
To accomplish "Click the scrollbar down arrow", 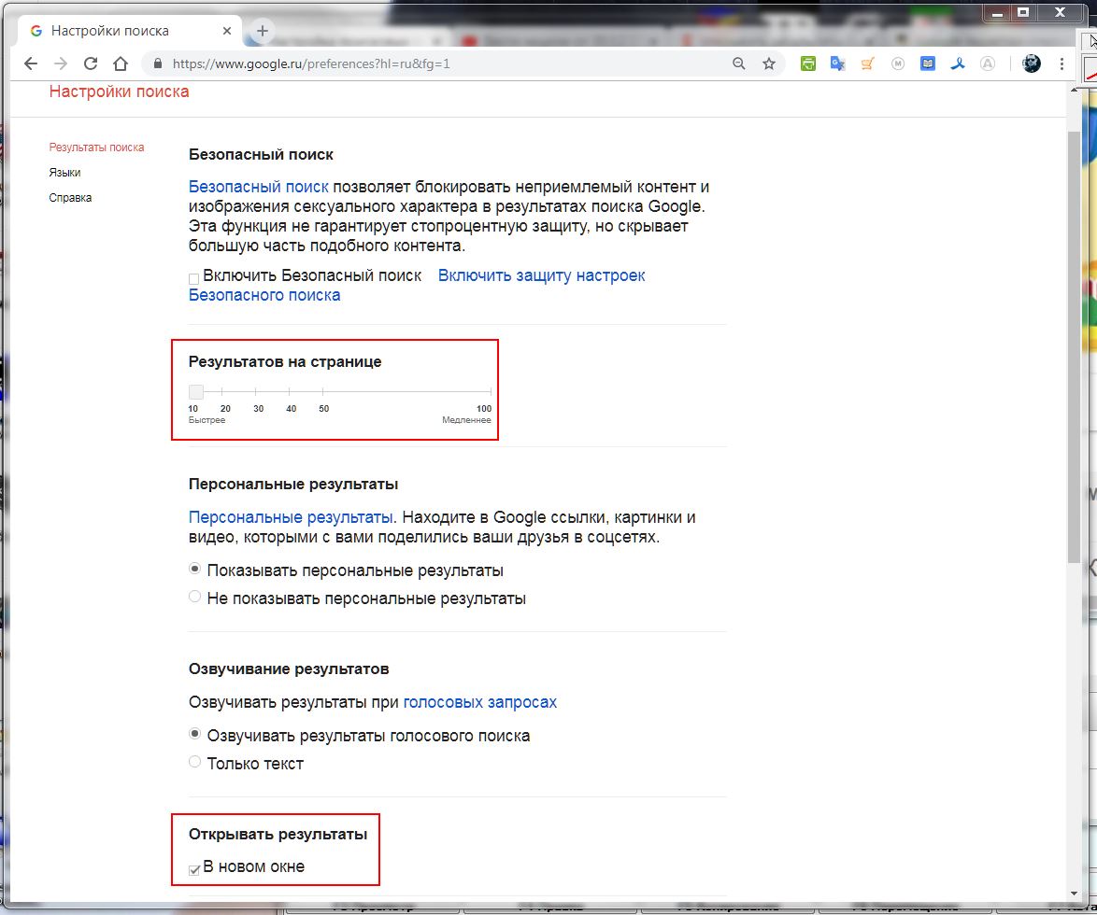I will [1075, 894].
